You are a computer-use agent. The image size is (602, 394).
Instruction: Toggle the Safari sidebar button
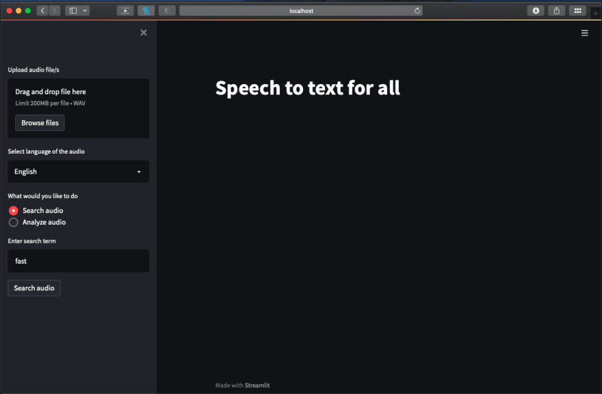click(73, 11)
